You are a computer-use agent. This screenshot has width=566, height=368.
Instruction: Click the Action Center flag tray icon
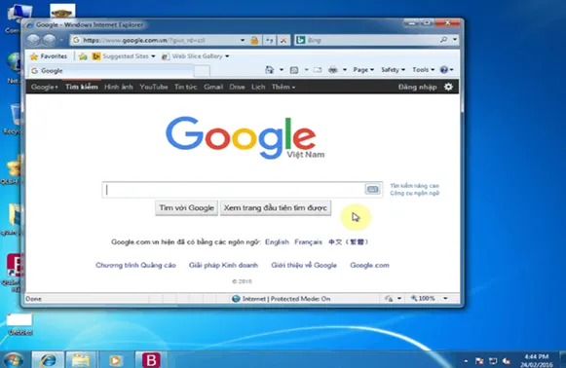click(479, 361)
